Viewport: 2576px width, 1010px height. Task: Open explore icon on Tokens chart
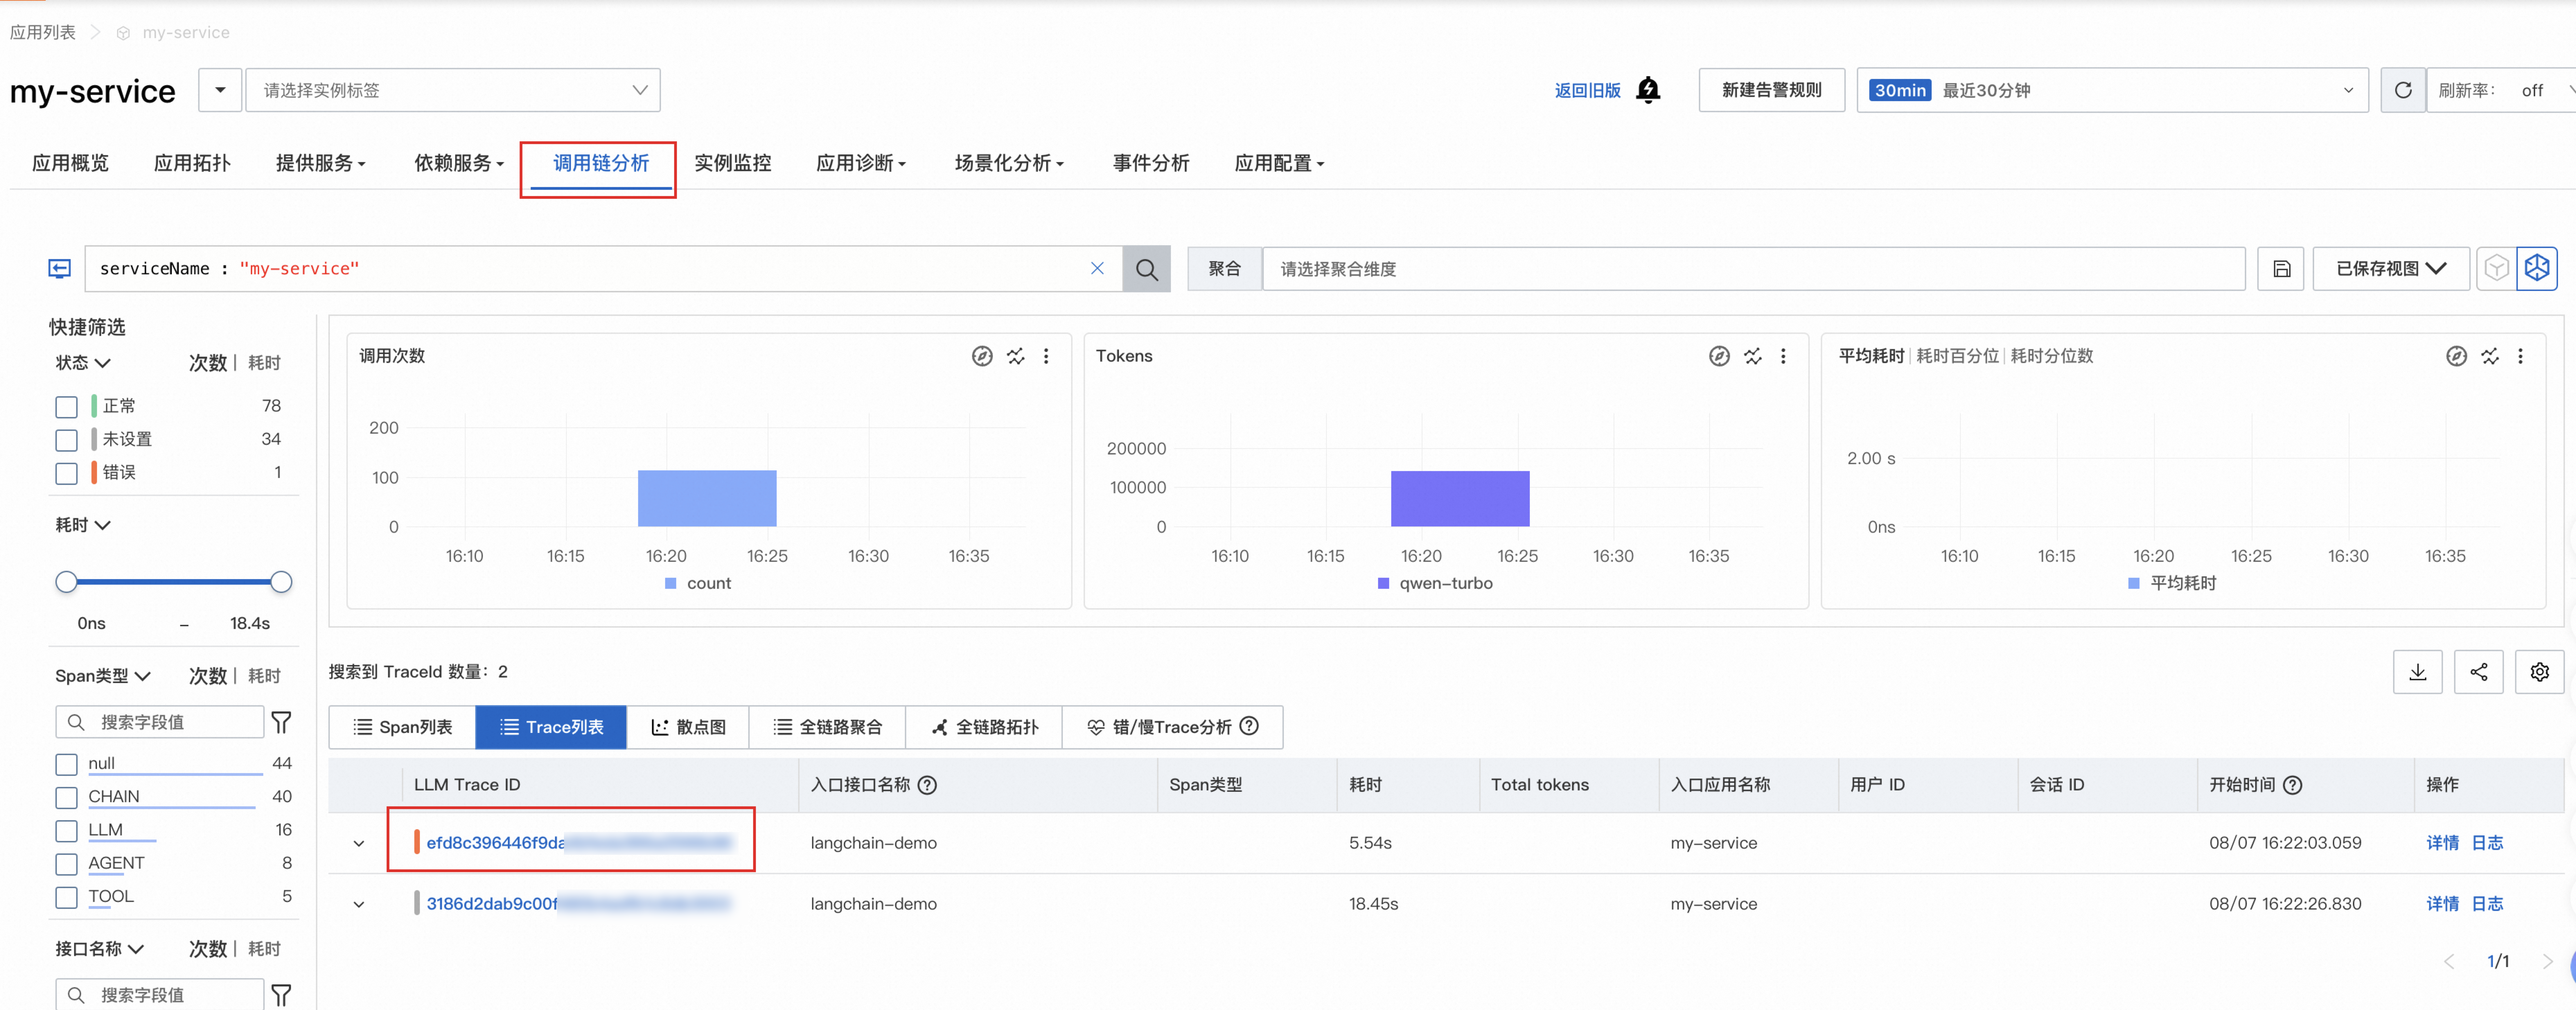click(1719, 356)
